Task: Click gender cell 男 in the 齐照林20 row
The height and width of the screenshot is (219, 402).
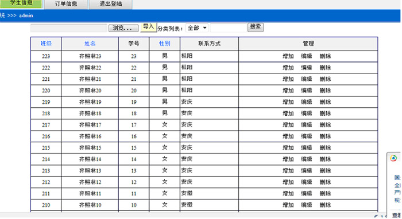Action: [x=165, y=90]
